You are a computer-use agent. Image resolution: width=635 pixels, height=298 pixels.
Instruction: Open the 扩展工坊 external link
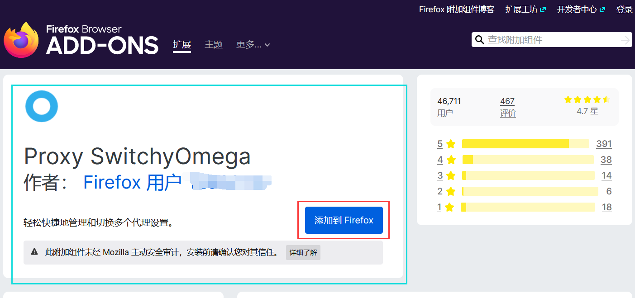(525, 9)
